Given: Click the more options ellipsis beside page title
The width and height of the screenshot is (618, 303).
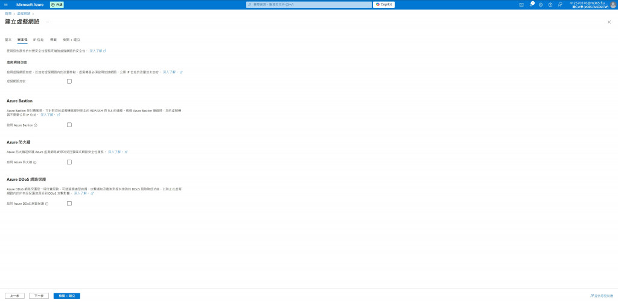Looking at the screenshot, I should [x=47, y=22].
